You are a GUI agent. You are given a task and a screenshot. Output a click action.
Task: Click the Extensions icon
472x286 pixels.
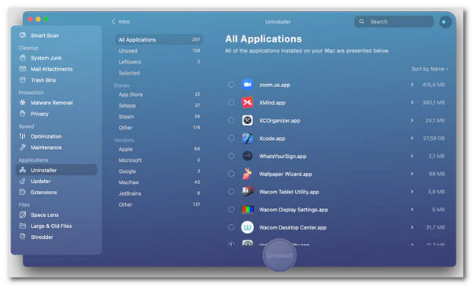tap(23, 192)
